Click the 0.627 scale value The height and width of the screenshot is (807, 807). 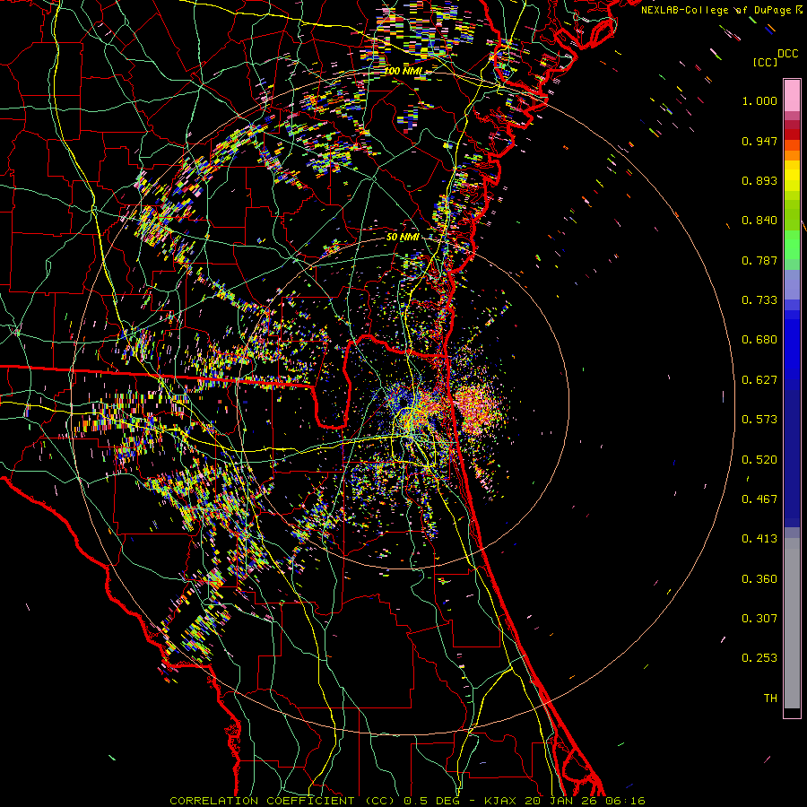pos(759,380)
